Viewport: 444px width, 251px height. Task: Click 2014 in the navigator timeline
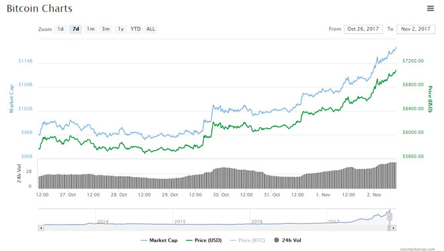click(x=103, y=221)
